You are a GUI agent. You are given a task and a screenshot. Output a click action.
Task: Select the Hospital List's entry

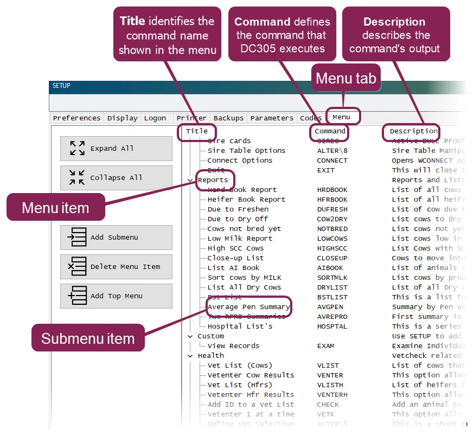click(240, 326)
